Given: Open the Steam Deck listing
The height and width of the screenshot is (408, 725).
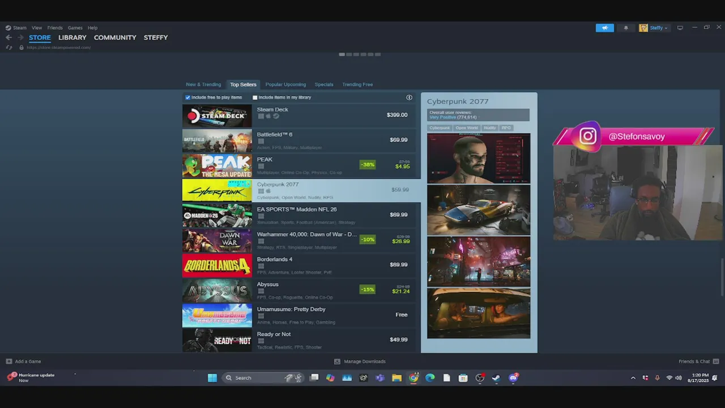Looking at the screenshot, I should point(298,115).
